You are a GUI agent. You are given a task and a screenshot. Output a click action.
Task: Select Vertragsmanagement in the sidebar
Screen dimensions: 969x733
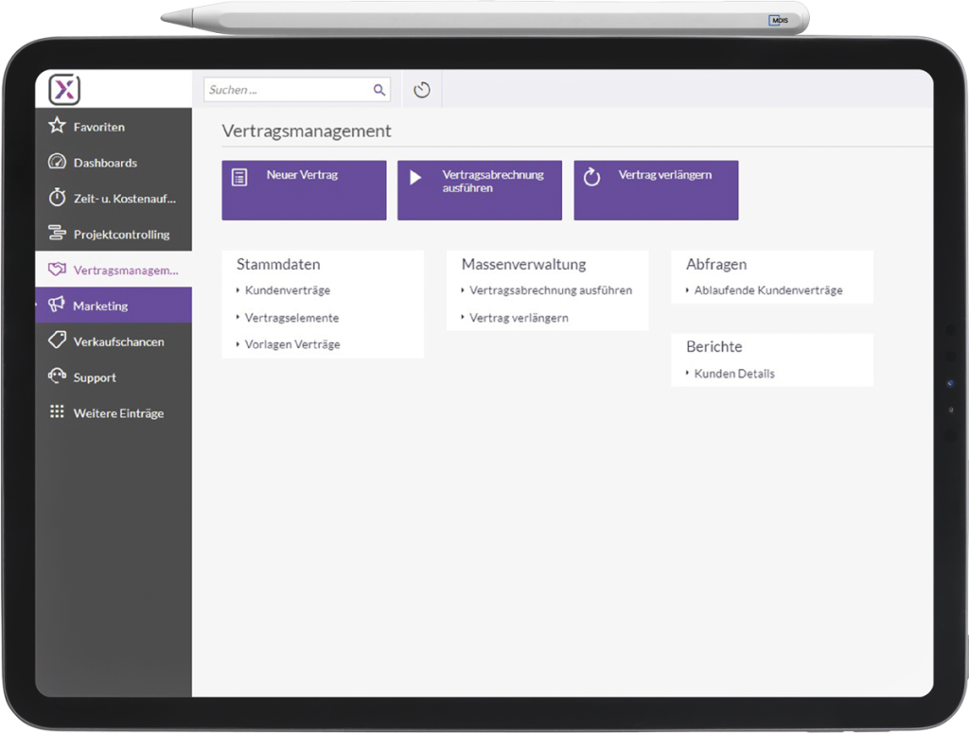click(125, 271)
